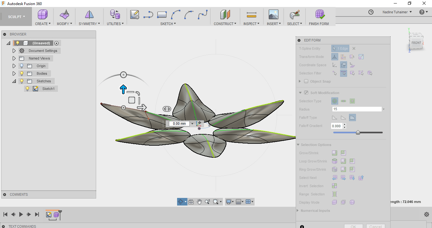Open the SYMMETRY menu
This screenshot has height=228, width=432.
[89, 24]
